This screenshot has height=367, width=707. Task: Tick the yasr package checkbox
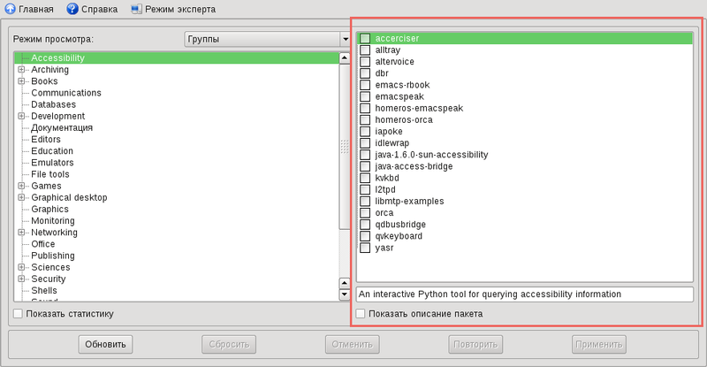[x=365, y=248]
